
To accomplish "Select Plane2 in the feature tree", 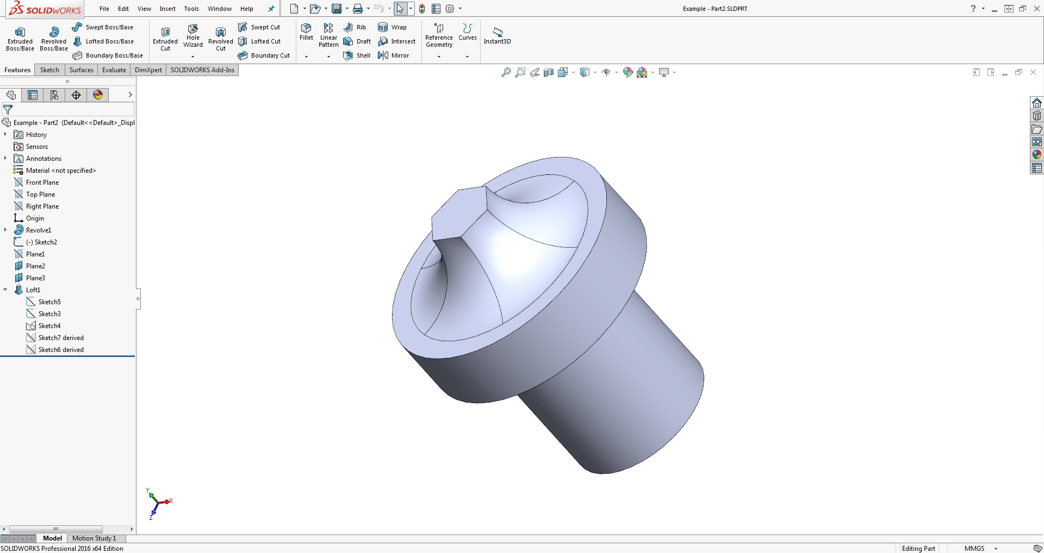I will [x=35, y=266].
